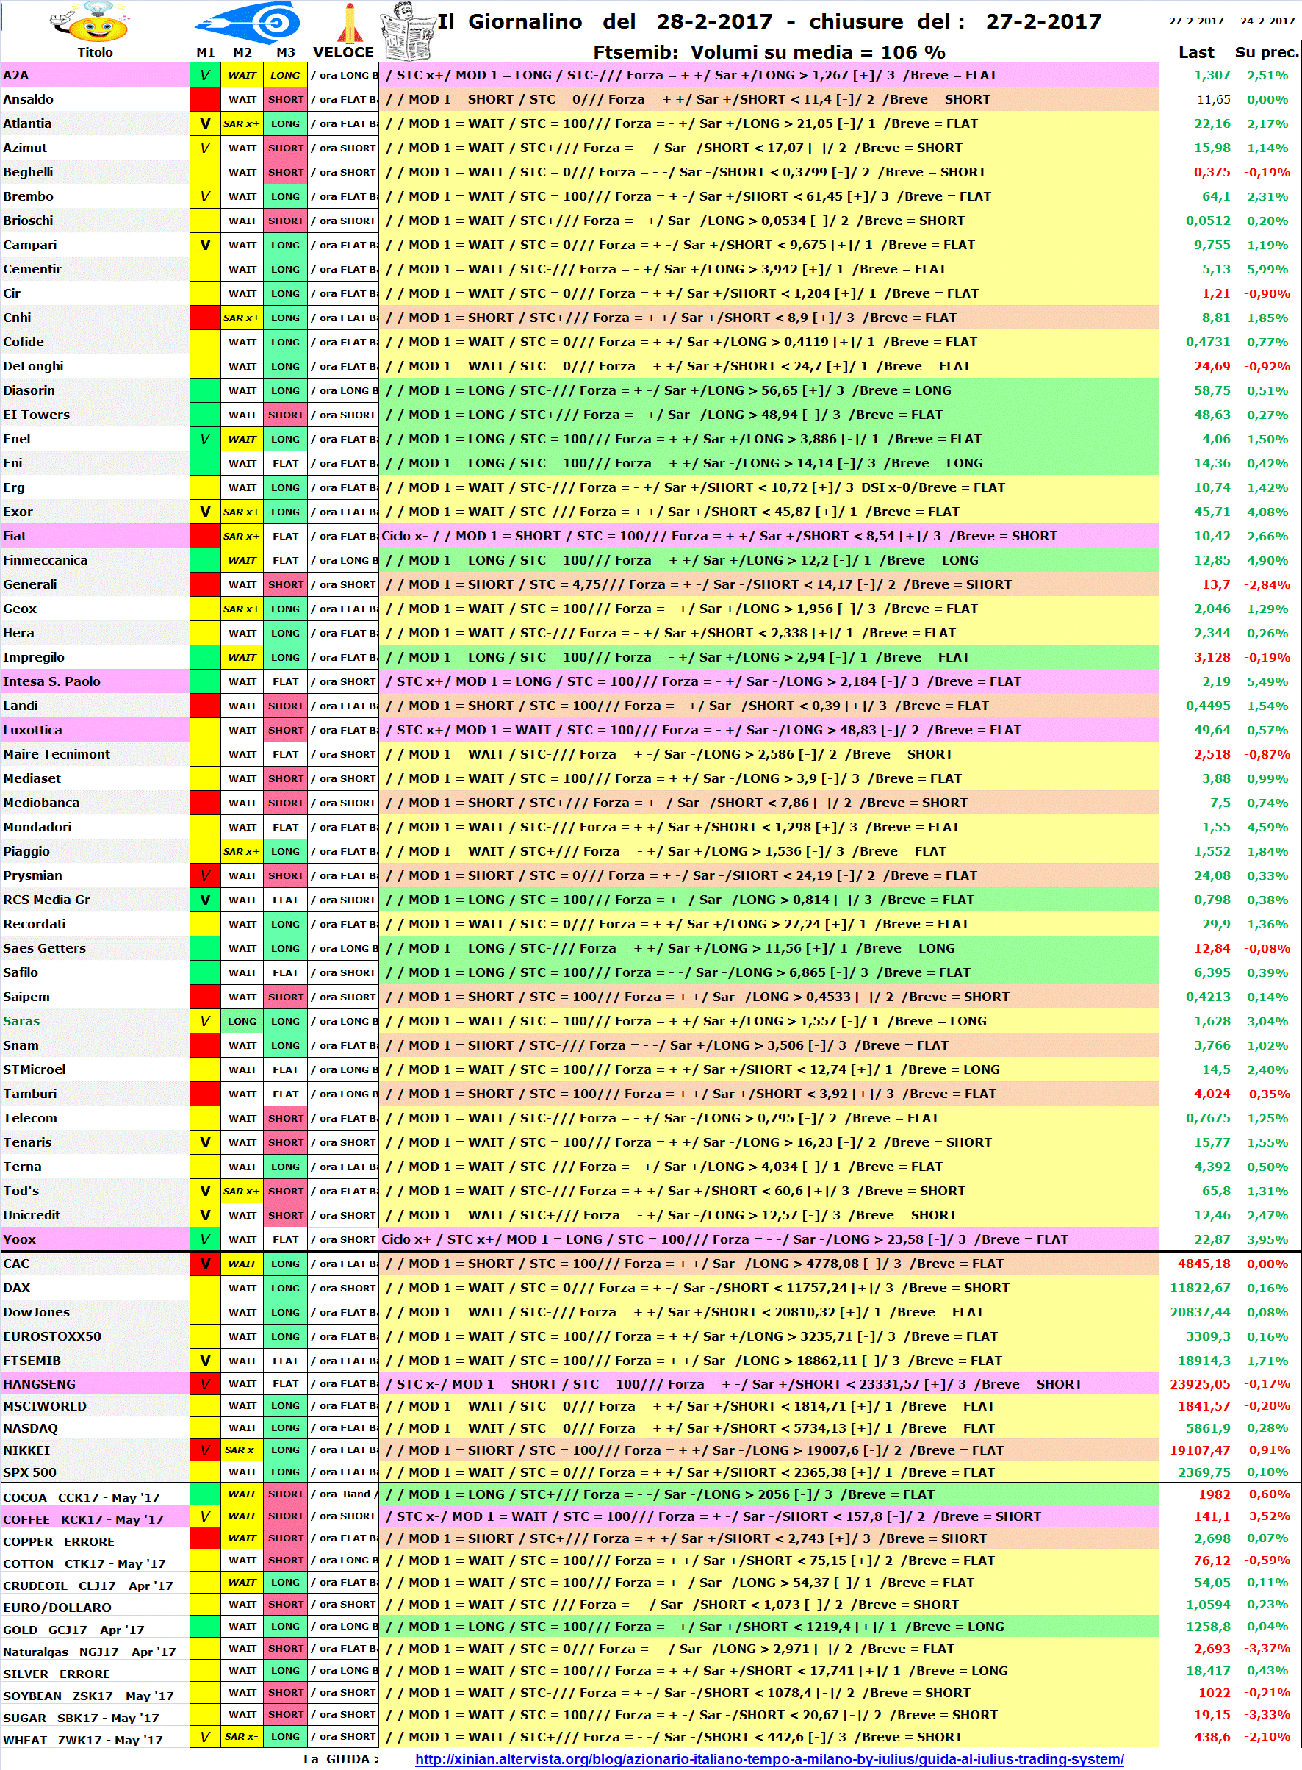Viewport: 1302px width, 1770px height.
Task: Select the 'A2A' stock name
Action: (x=15, y=75)
